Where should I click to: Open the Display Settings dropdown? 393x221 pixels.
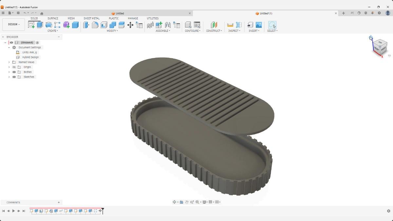(204, 202)
